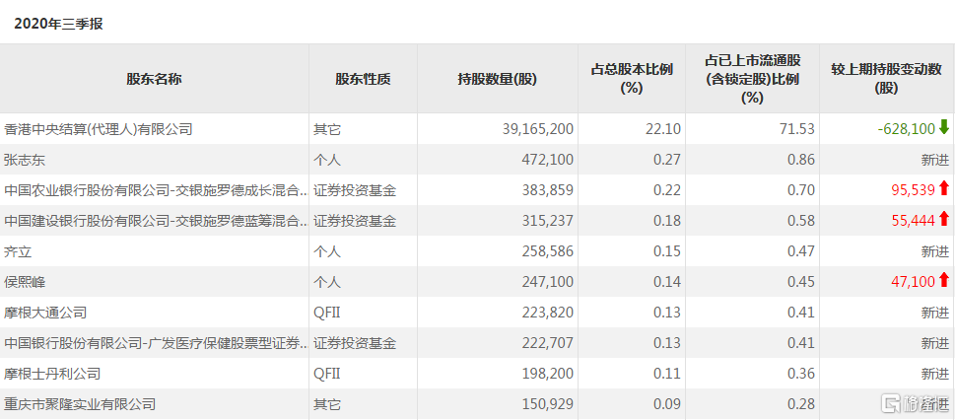Select shareholder 摩根士丹利公司
The image size is (955, 420).
[x=52, y=374]
